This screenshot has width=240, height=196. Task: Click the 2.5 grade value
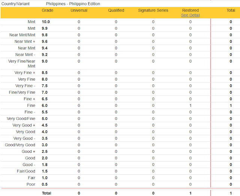[x=45, y=151]
